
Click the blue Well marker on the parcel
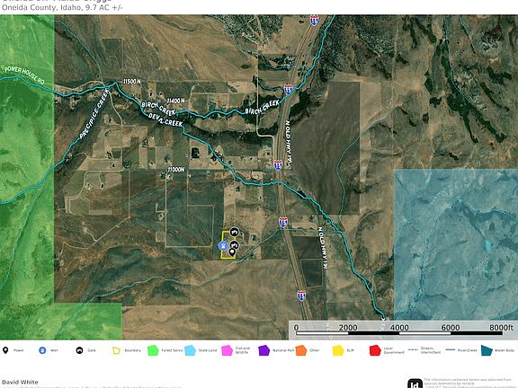(x=223, y=246)
